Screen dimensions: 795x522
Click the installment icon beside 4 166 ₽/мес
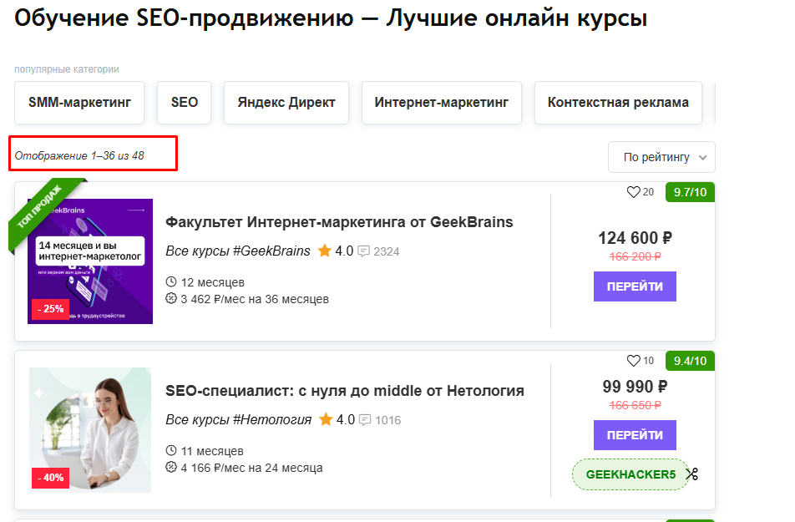[171, 467]
